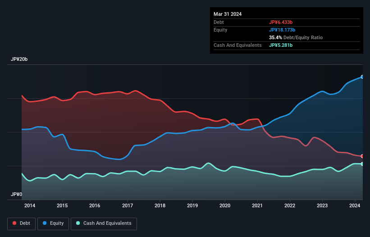Screen dimensions: 370x237
Task: Select the Equity endpoint marker at 2024
Action: tap(362, 77)
